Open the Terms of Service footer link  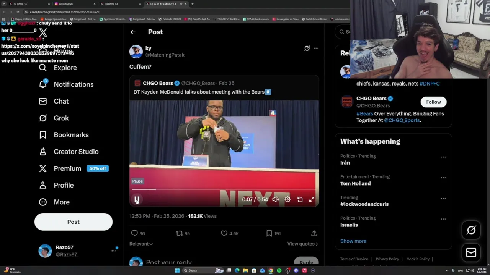(x=354, y=259)
